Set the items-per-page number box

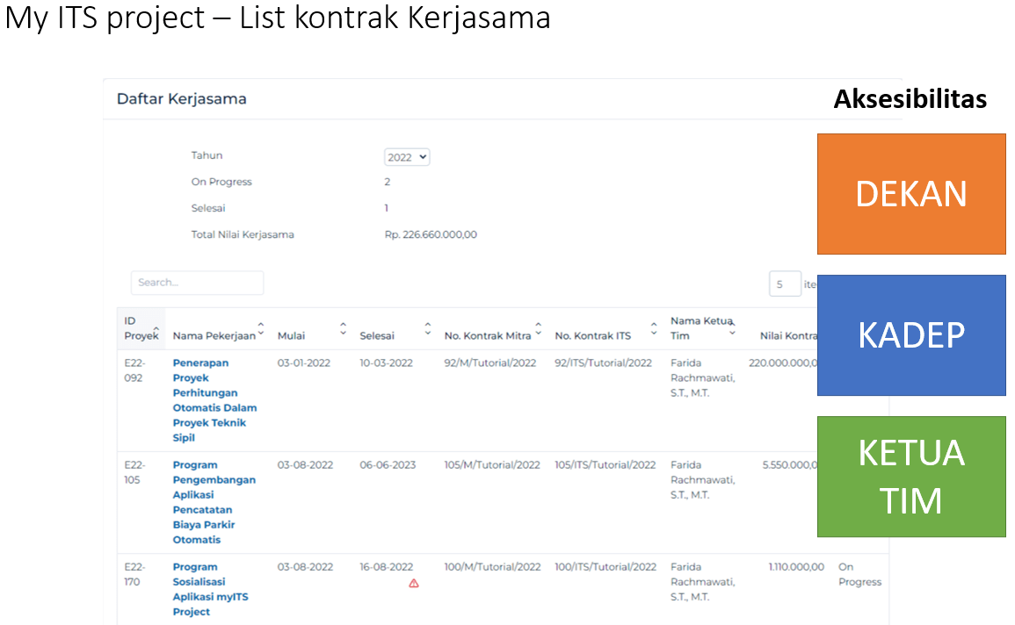785,284
